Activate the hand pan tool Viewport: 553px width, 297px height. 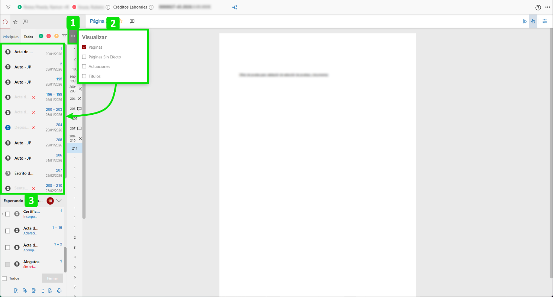click(533, 22)
